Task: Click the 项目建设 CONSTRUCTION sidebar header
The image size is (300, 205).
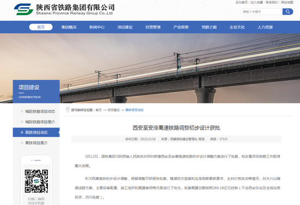Action: click(x=36, y=92)
